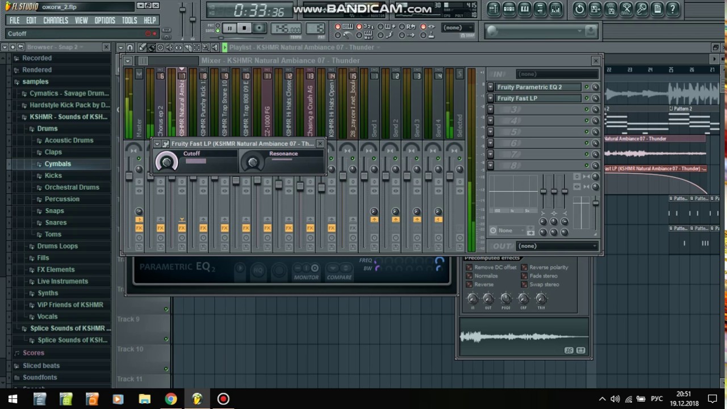
Task: Open Google Chrome from the taskbar
Action: (x=171, y=399)
